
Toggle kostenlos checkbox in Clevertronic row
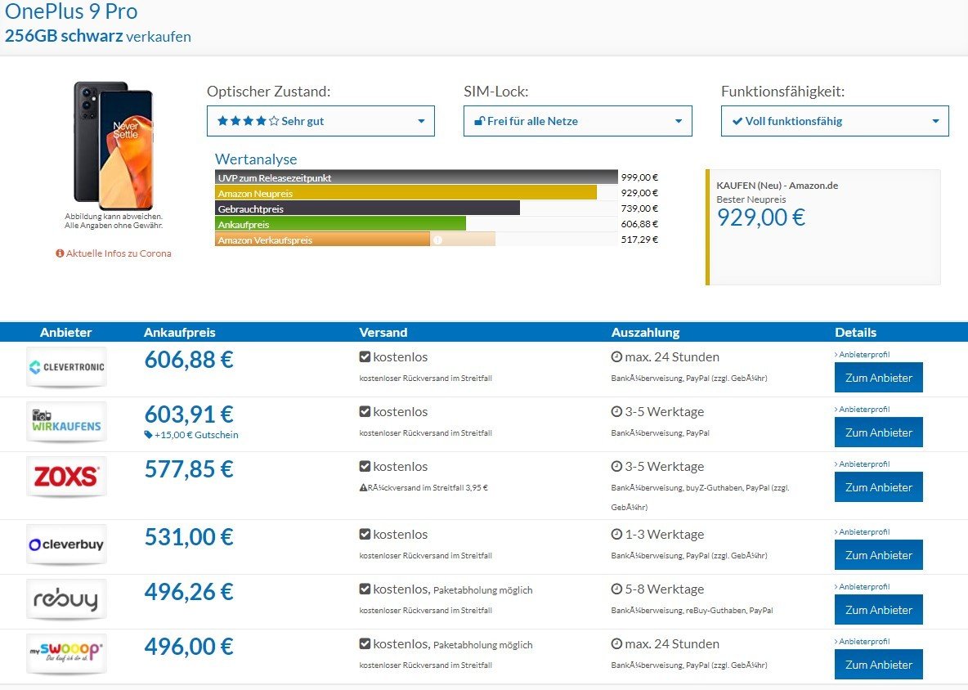(365, 356)
